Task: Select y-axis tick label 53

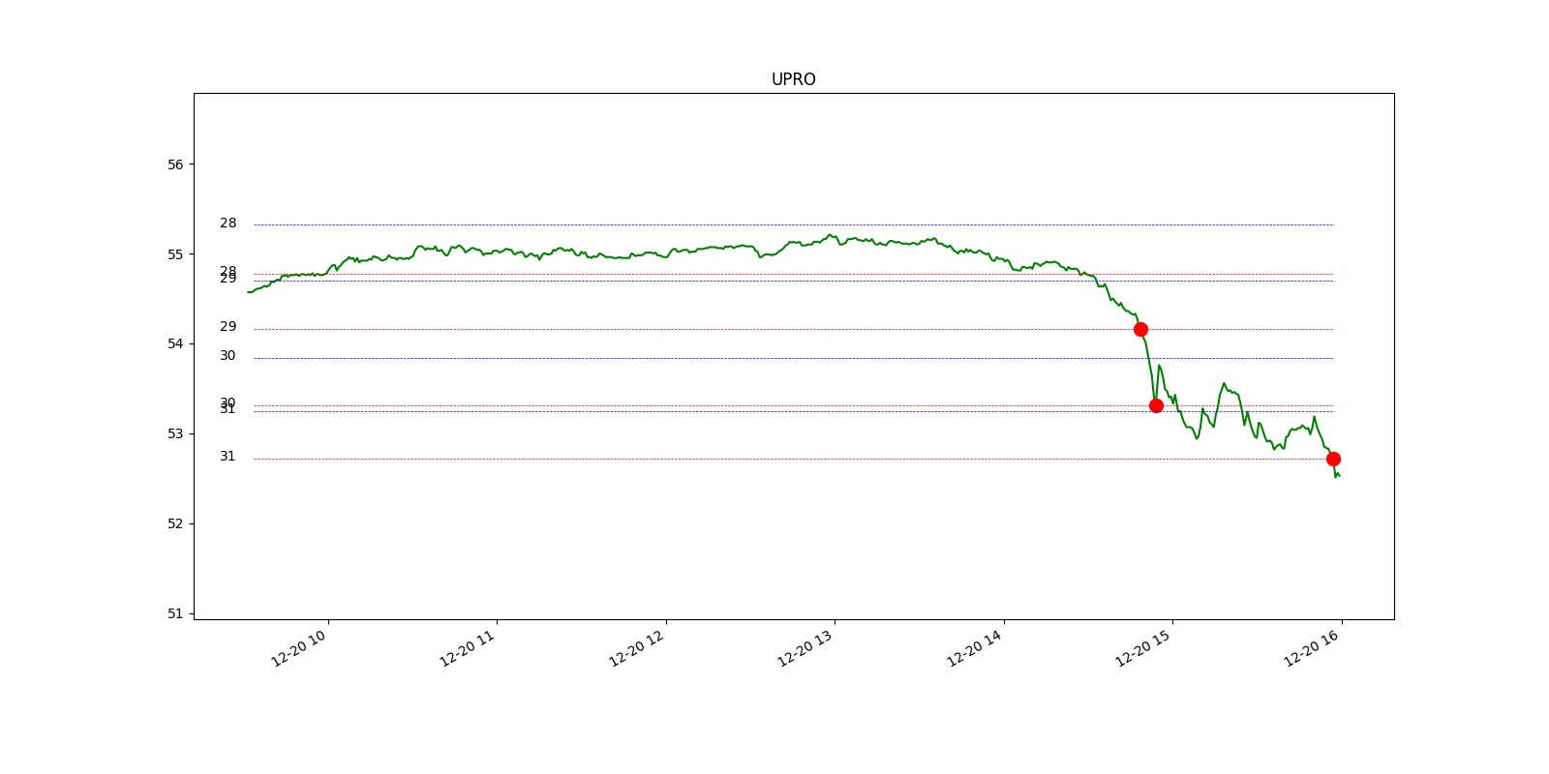Action: (x=175, y=433)
